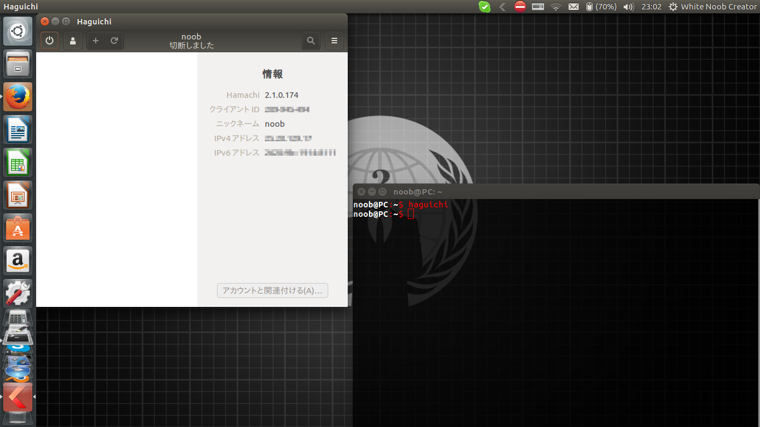The height and width of the screenshot is (427, 760).
Task: Open the messaging envelope indicator
Action: 573,7
